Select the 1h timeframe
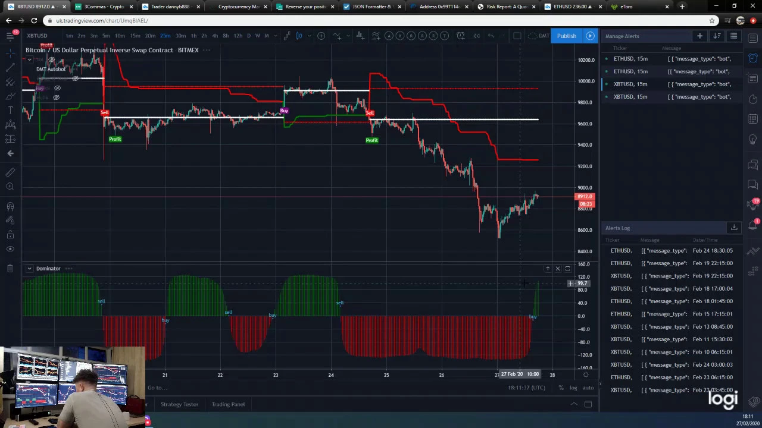 tap(193, 36)
